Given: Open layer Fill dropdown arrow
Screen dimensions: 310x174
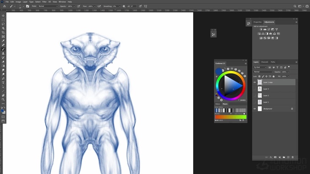Looking at the screenshot, I should [288, 76].
